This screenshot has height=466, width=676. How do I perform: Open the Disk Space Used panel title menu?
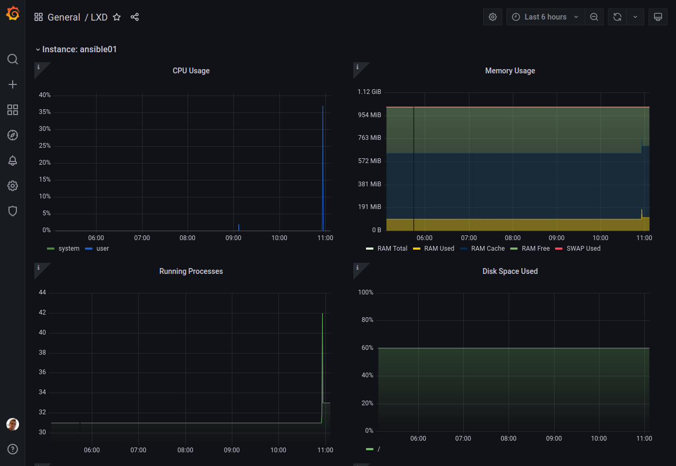coord(510,271)
